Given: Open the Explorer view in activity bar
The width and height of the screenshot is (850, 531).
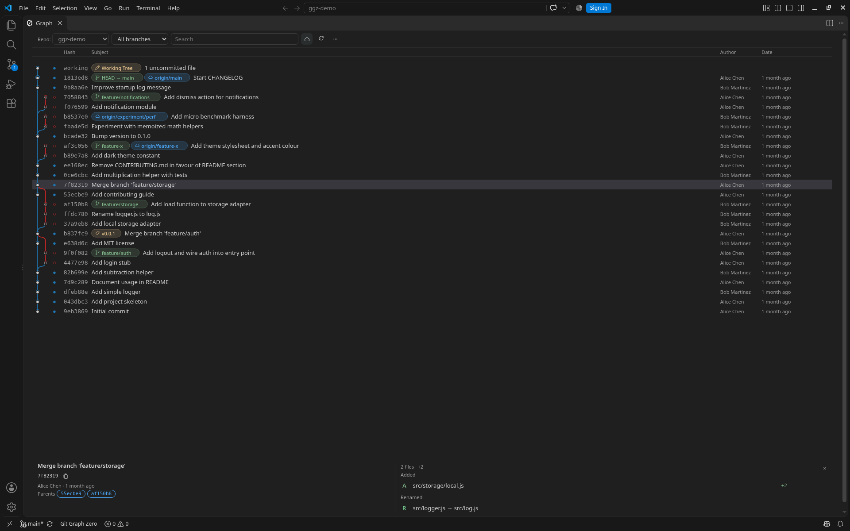Looking at the screenshot, I should (12, 25).
